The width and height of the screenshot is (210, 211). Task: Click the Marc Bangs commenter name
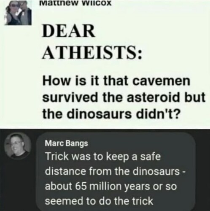[x=66, y=143]
